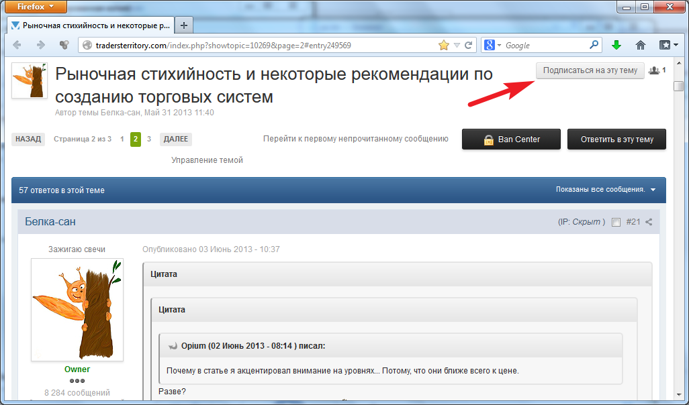The height and width of the screenshot is (405, 689).
Task: Click the green Owner group label
Action: tap(77, 369)
